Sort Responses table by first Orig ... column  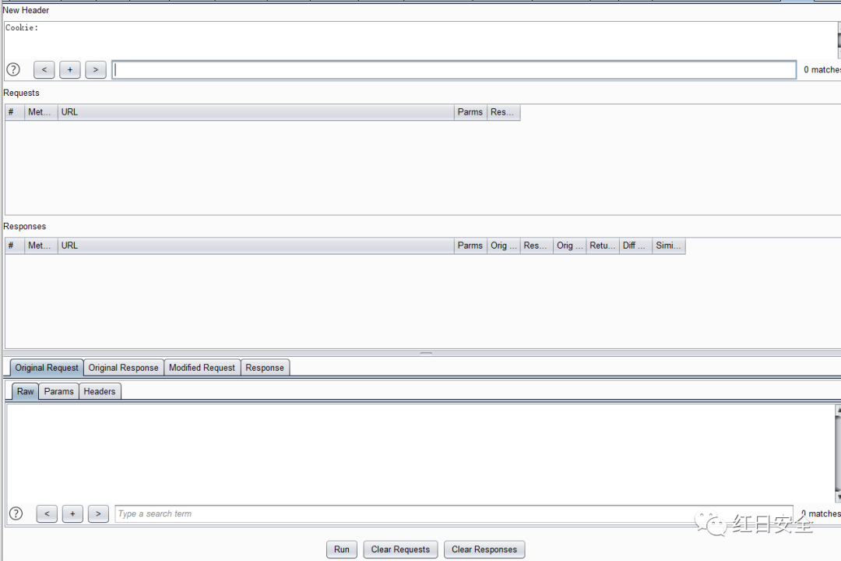tap(504, 246)
